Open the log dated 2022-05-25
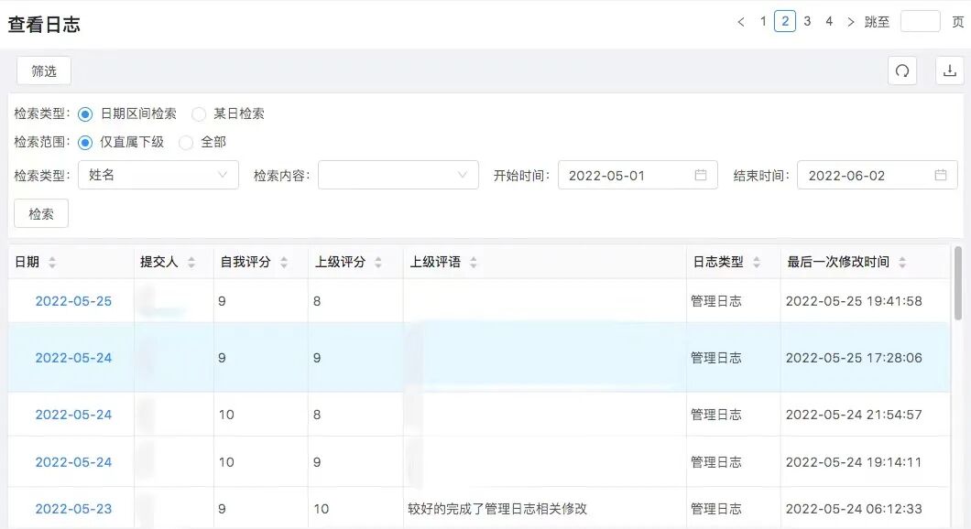 coord(73,300)
